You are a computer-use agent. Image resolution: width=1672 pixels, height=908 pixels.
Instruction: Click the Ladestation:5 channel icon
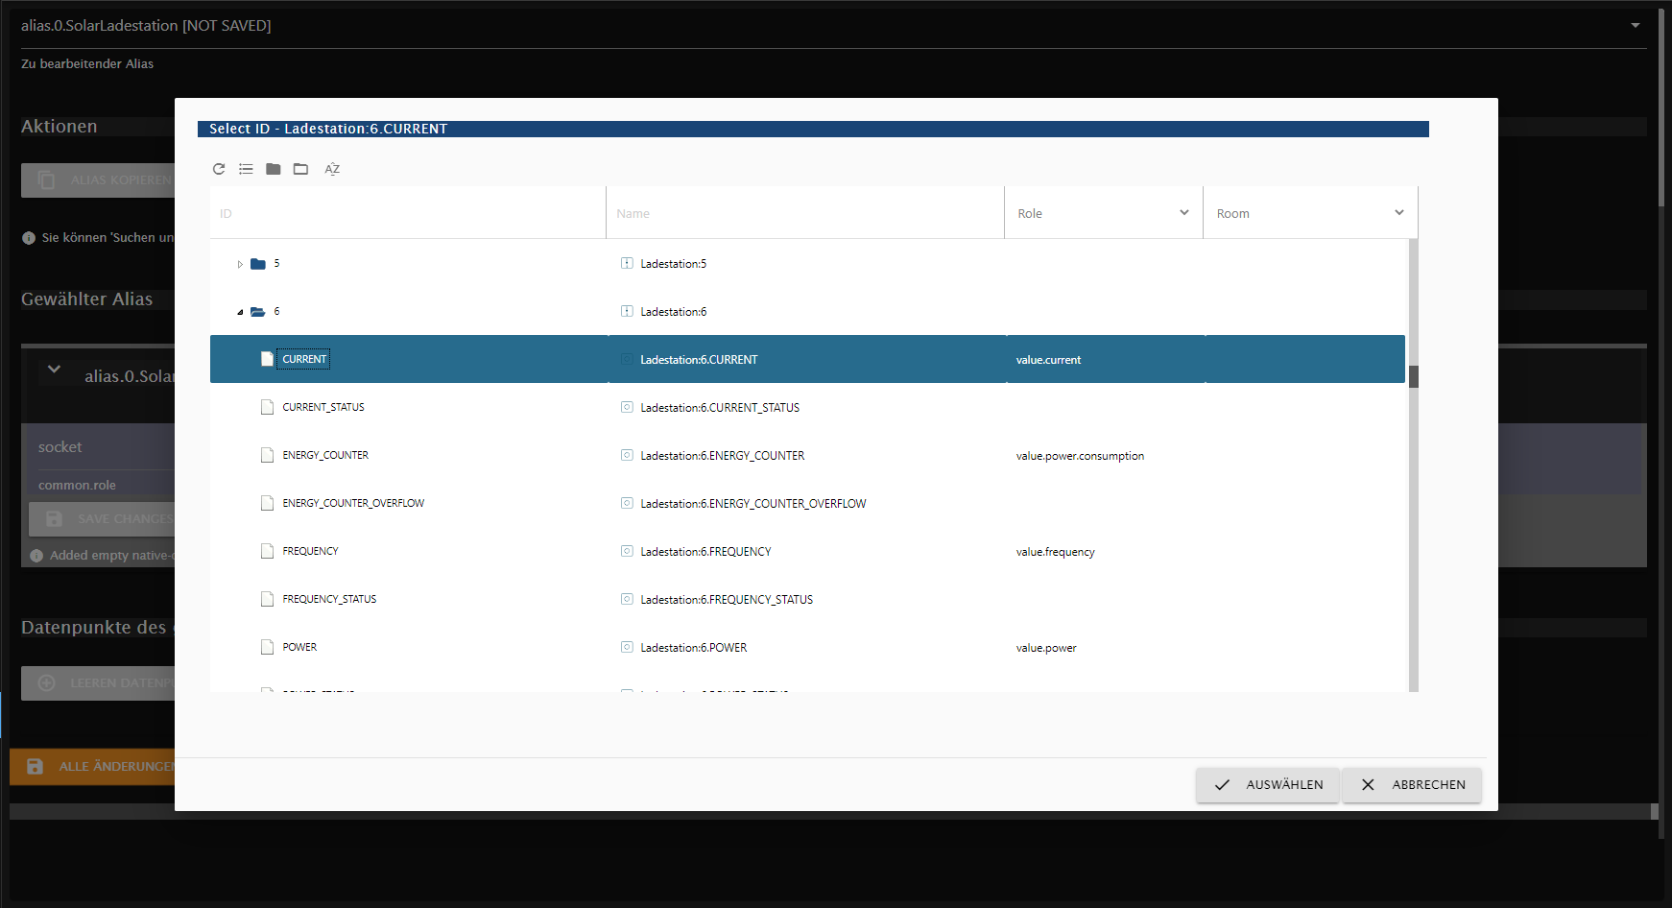[627, 263]
